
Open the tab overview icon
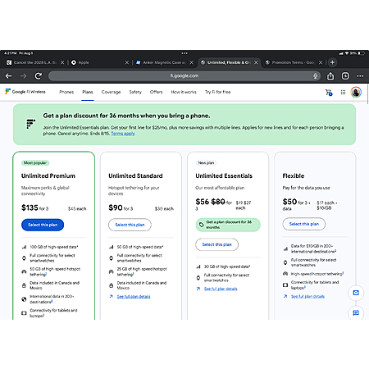click(x=345, y=76)
